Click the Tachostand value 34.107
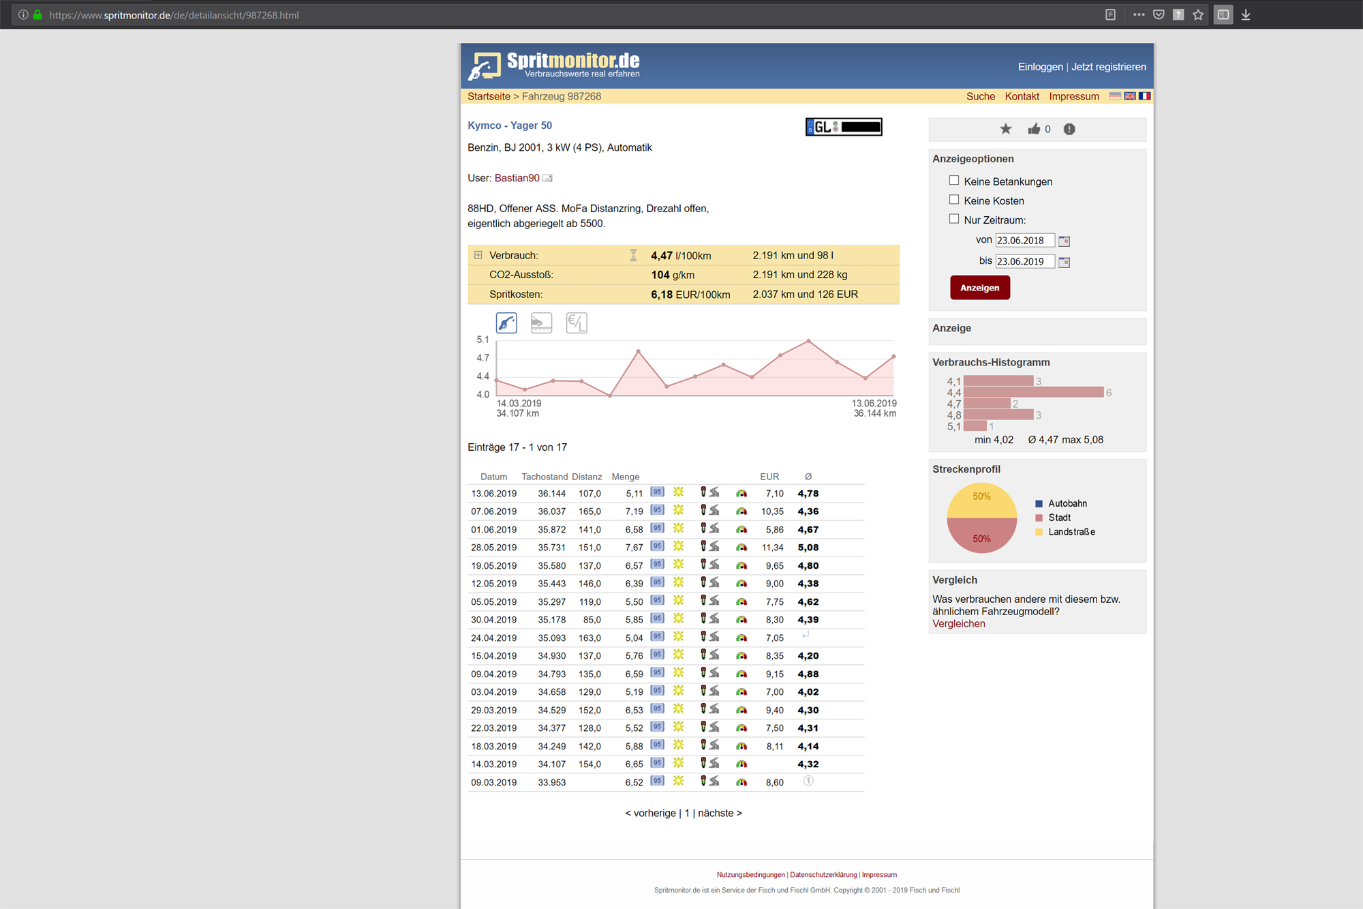The image size is (1363, 909). pos(552,764)
